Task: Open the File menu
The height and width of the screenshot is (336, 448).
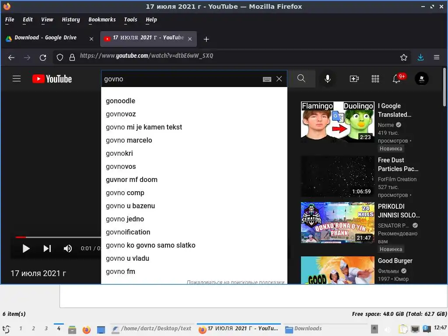Action: [x=10, y=20]
